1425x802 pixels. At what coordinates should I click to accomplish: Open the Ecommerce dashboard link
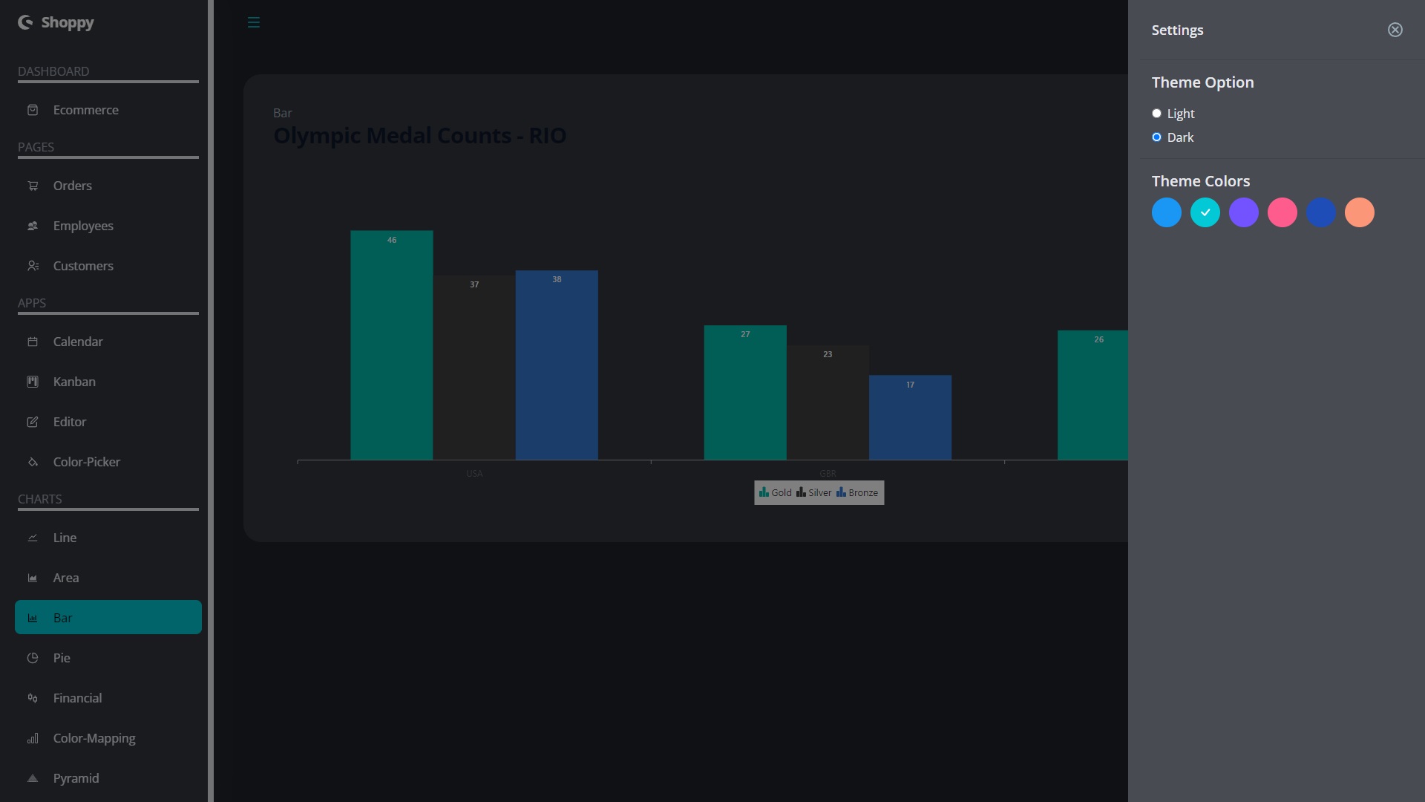[x=85, y=110]
